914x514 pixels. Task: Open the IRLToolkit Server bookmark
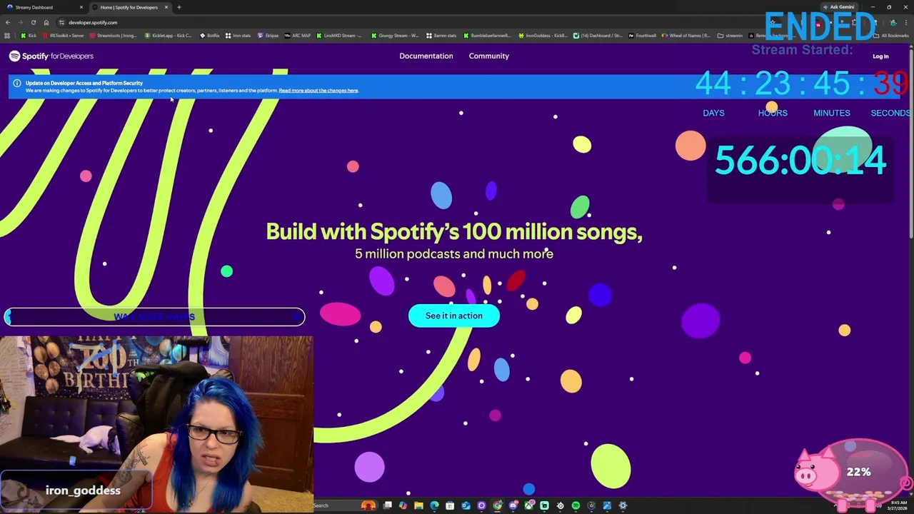pyautogui.click(x=63, y=35)
